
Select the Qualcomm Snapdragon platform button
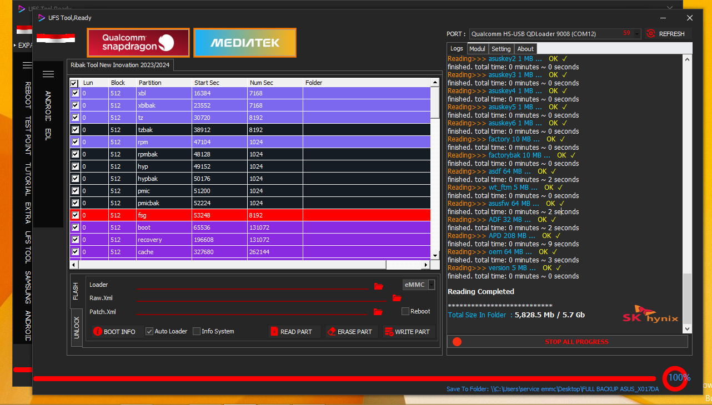[x=138, y=43]
